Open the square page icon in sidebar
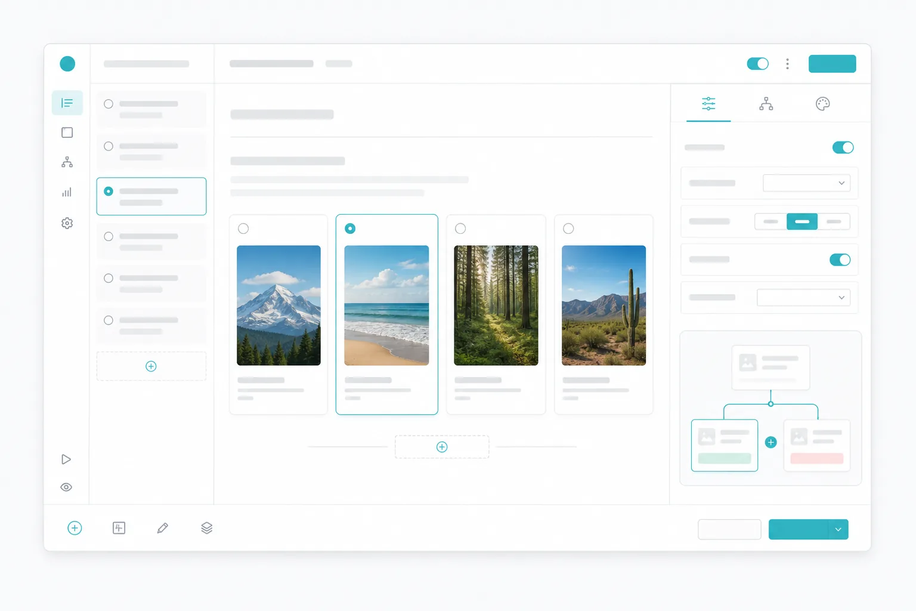This screenshot has height=611, width=916. [x=67, y=132]
